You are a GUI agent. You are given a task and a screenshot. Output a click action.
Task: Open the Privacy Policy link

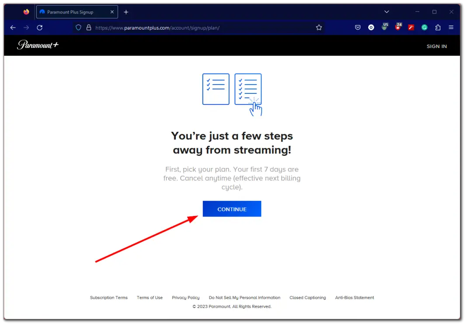185,298
